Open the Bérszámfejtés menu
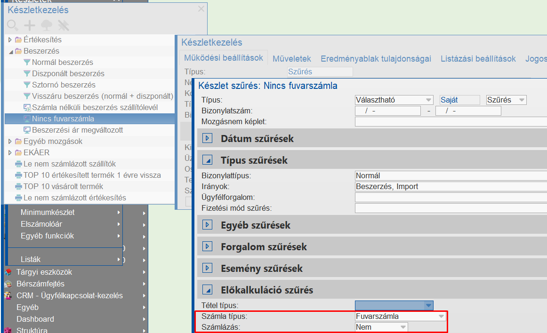The image size is (547, 333). pos(75,284)
